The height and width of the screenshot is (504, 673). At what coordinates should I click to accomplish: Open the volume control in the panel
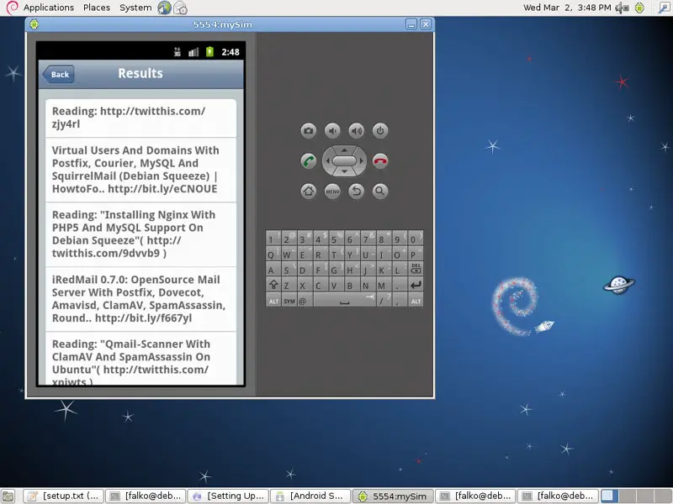coord(622,8)
